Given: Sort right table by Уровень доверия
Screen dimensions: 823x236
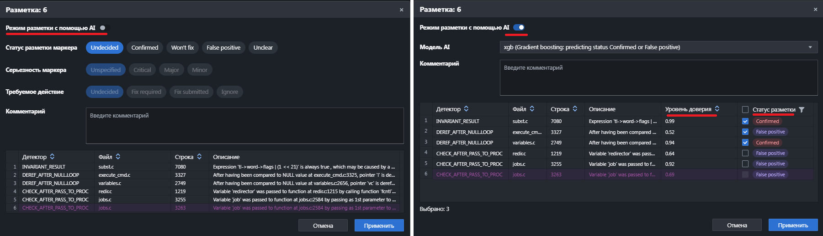Looking at the screenshot, I should [x=717, y=109].
